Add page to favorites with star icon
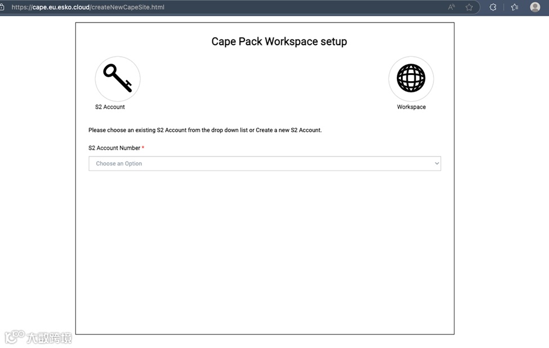 coord(469,7)
